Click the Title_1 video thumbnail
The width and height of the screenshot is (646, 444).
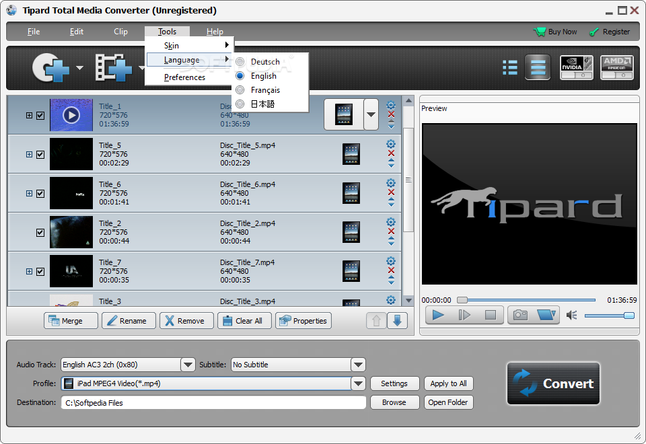[71, 115]
